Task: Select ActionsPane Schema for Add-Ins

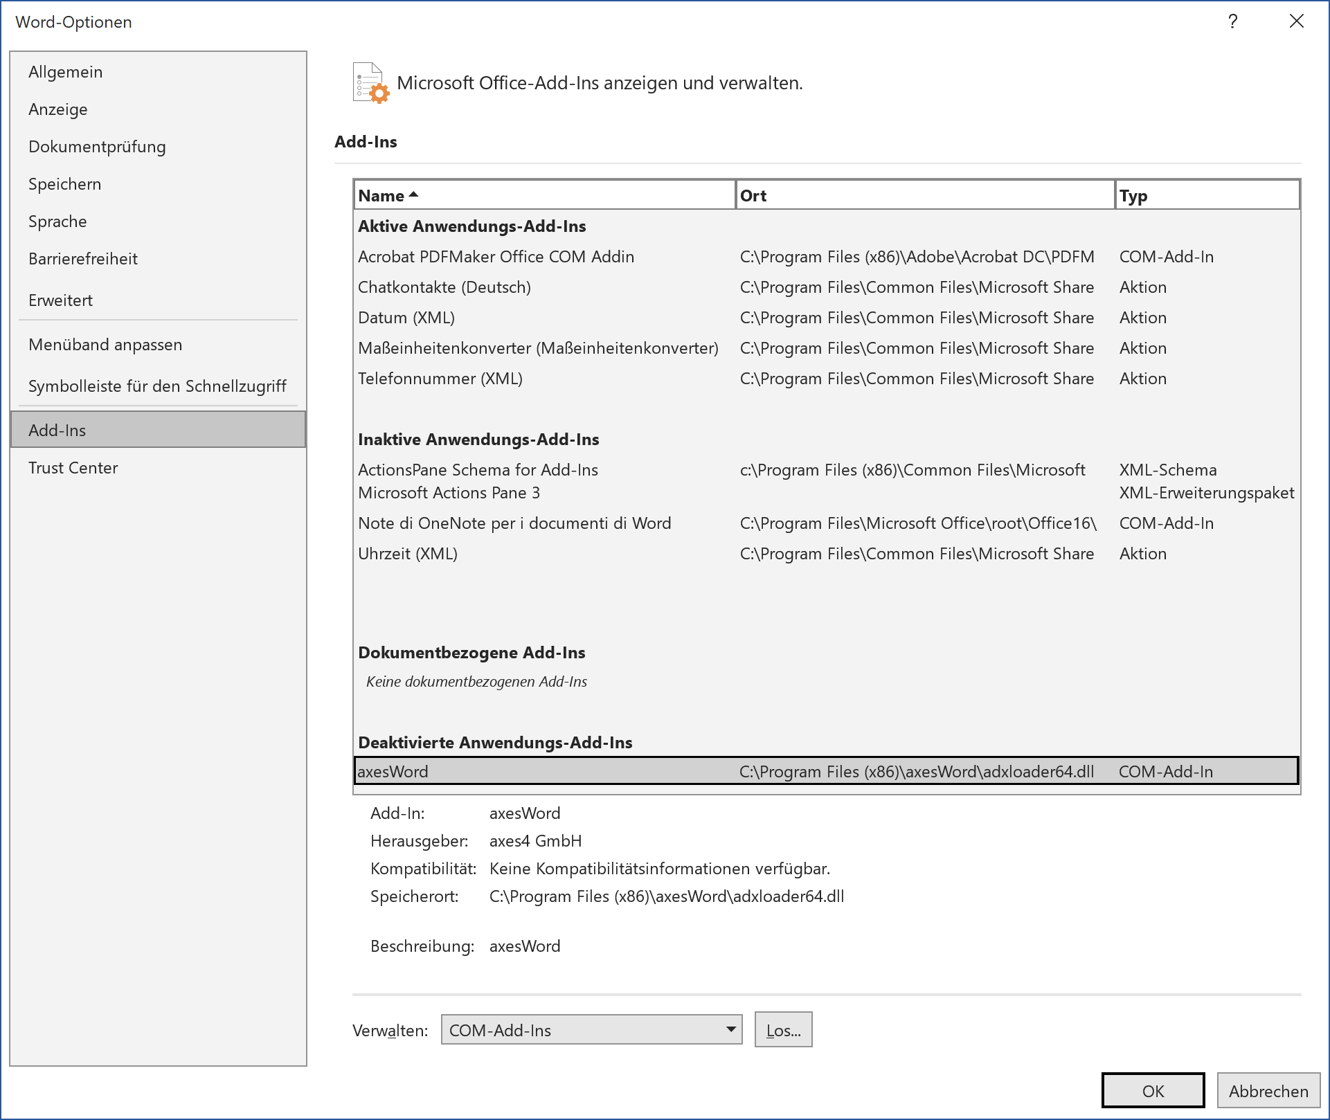Action: tap(478, 470)
